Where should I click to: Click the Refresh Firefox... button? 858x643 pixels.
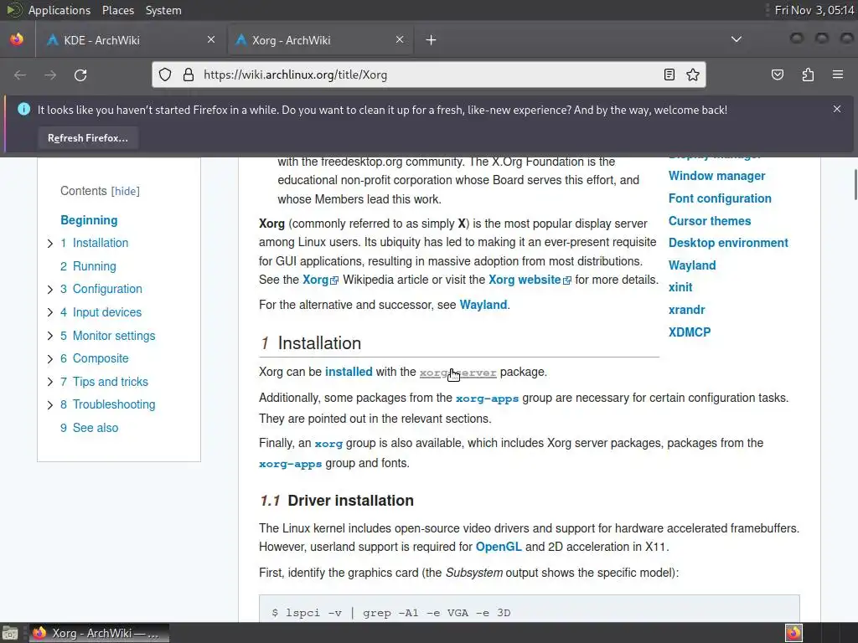tap(88, 138)
